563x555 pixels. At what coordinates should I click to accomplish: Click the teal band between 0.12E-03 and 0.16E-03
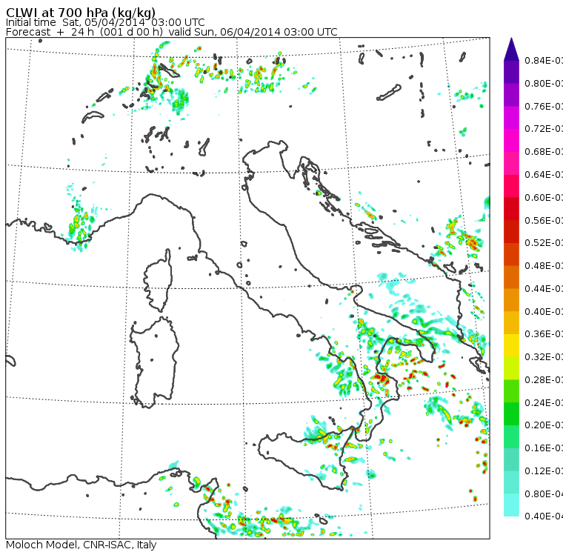pos(511,459)
